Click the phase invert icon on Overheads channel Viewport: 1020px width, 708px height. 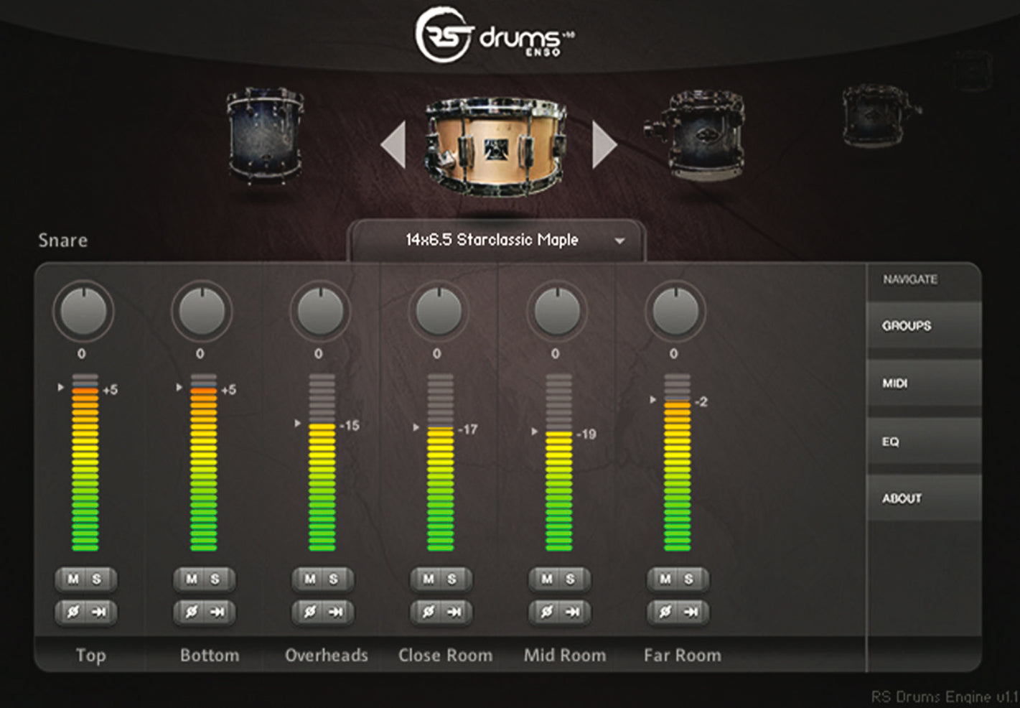(x=308, y=612)
